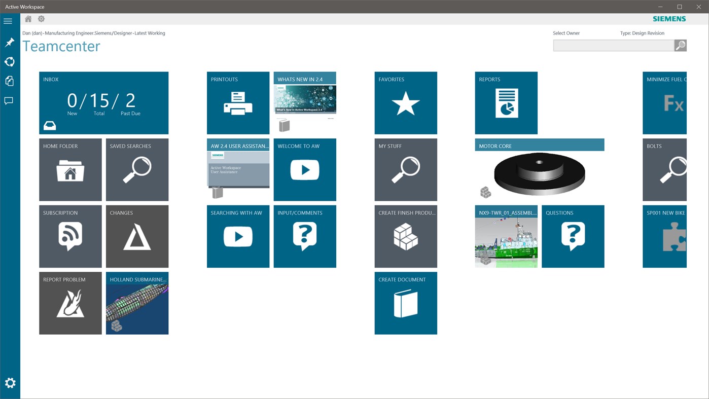This screenshot has height=399, width=709.
Task: Open the gear icon next to Home
Action: [41, 18]
